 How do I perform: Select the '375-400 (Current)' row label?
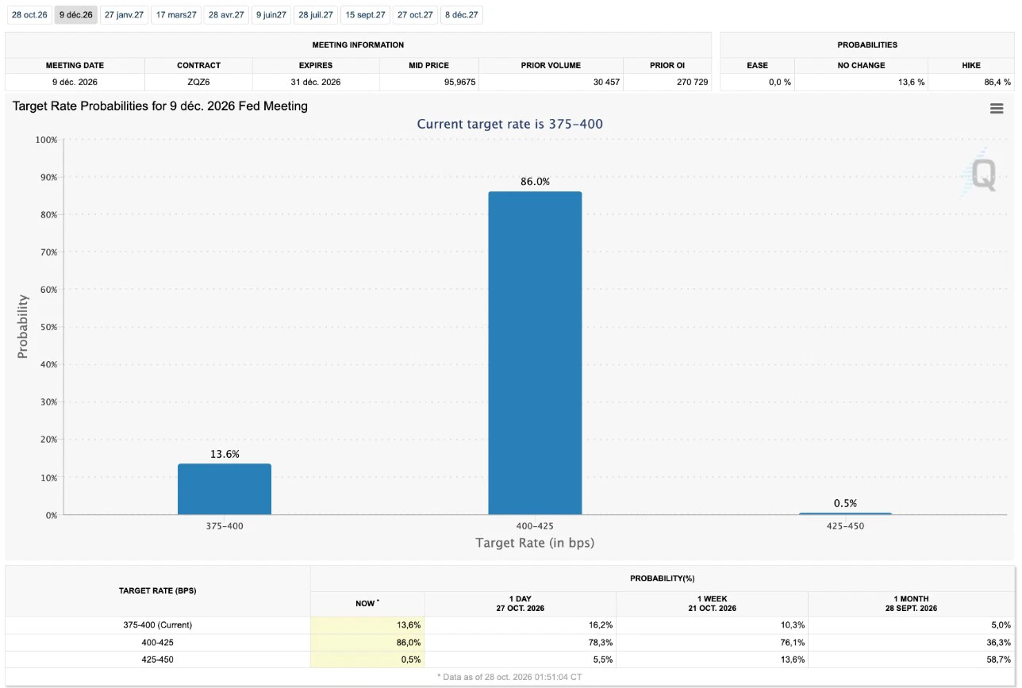click(x=158, y=625)
